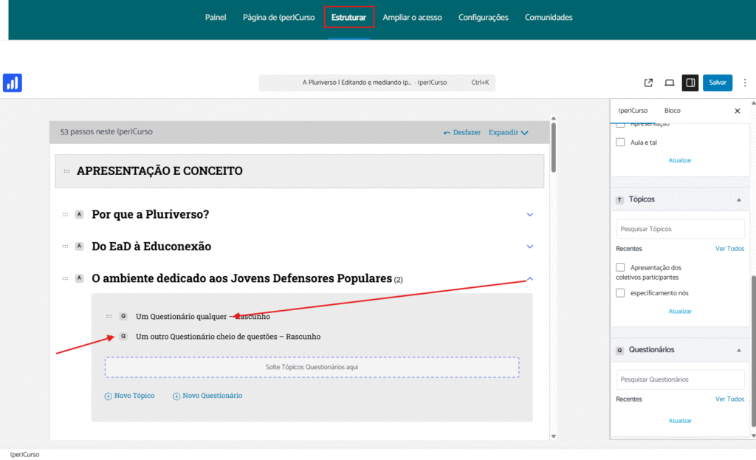
Task: Toggle the sidebar settings panel icon
Action: 690,83
